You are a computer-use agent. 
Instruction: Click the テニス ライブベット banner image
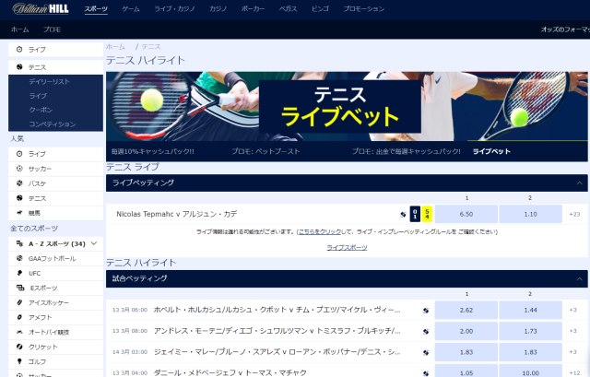(346, 106)
